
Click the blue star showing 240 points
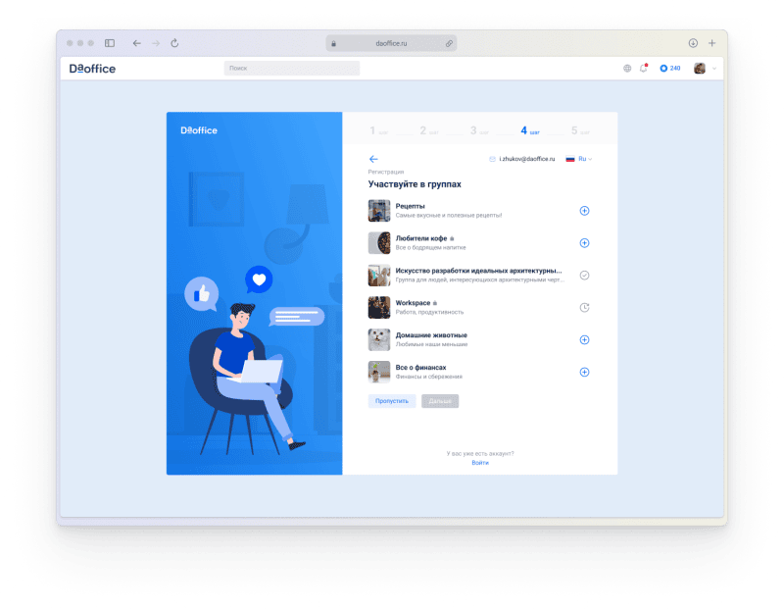point(669,68)
